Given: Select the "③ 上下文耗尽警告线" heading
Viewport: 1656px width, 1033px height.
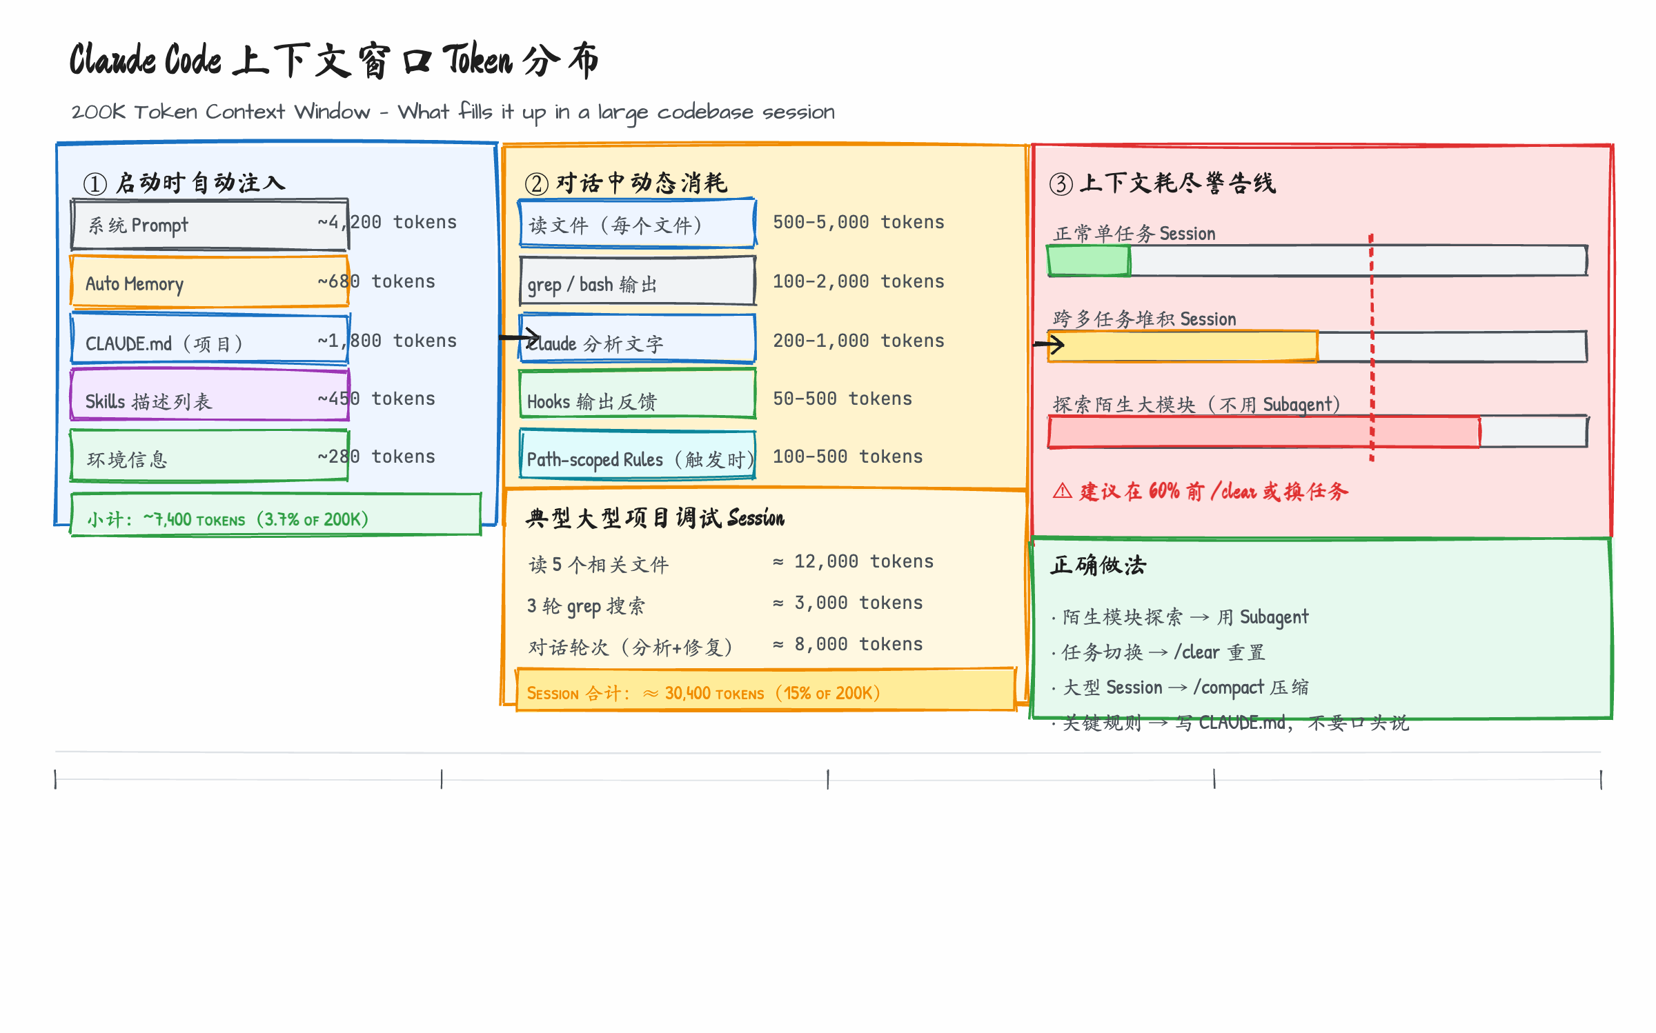Looking at the screenshot, I should coord(1163,183).
